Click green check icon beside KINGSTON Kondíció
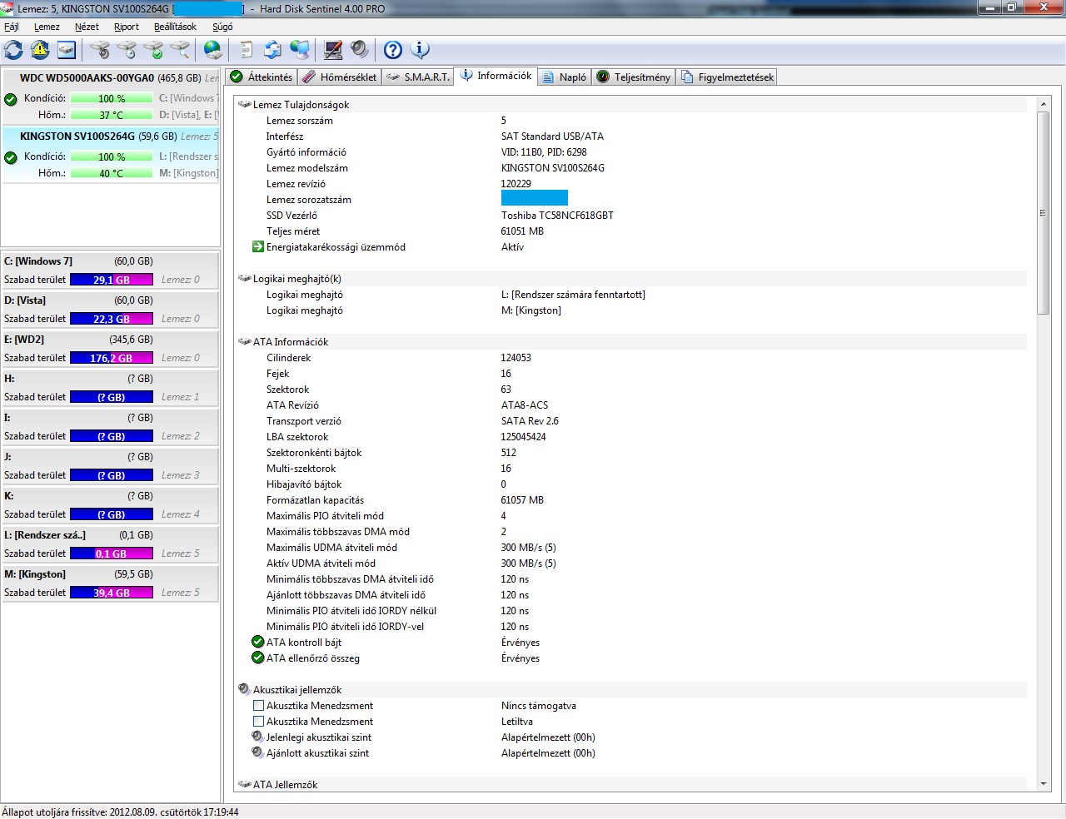This screenshot has width=1066, height=819. tap(11, 157)
